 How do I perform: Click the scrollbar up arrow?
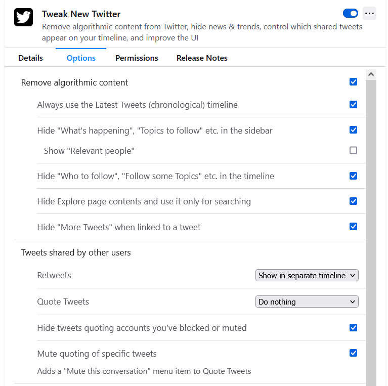pyautogui.click(x=371, y=74)
